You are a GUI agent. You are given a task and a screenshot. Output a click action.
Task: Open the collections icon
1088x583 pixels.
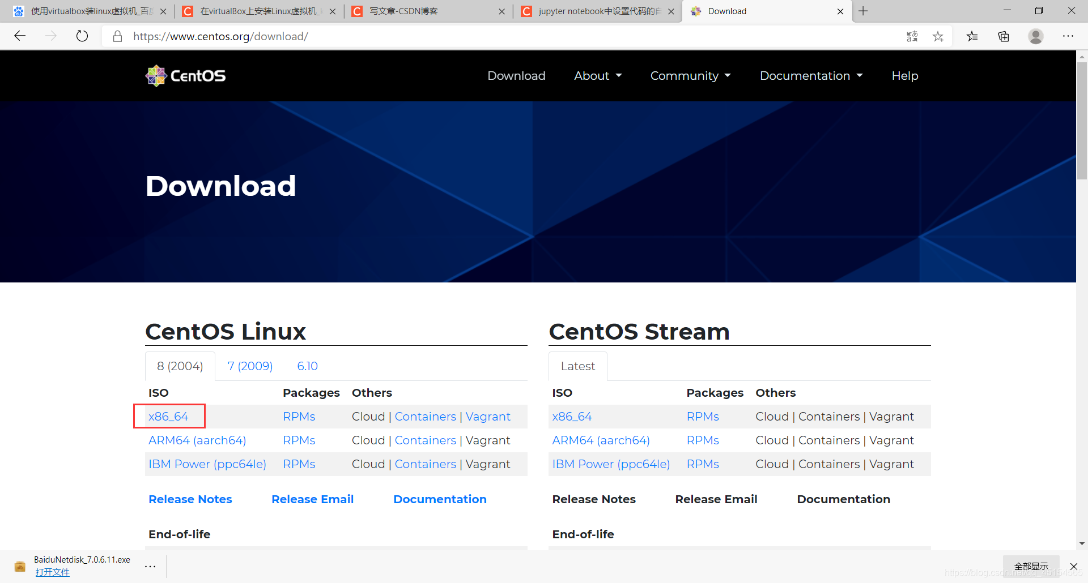click(1004, 36)
